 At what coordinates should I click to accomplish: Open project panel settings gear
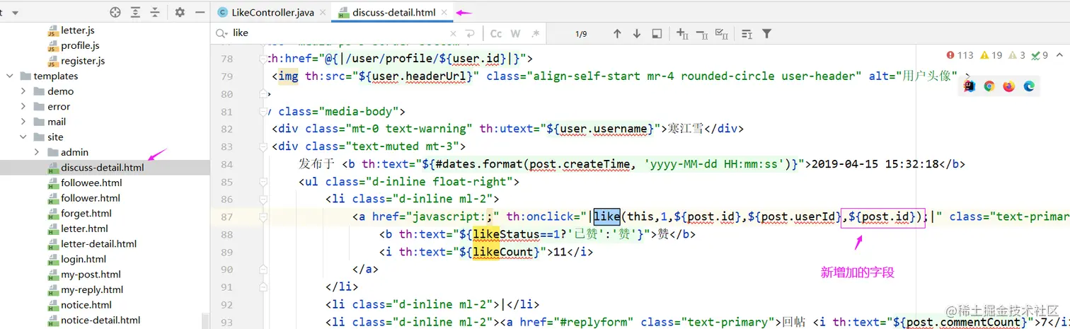click(x=180, y=12)
